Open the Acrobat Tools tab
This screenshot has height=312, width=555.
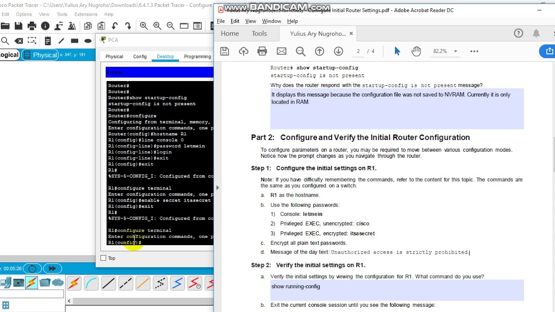click(259, 33)
